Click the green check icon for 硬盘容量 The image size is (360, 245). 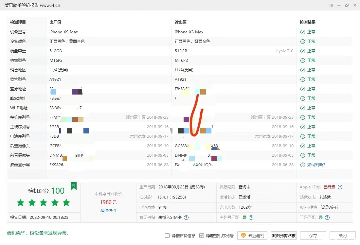tap(303, 51)
